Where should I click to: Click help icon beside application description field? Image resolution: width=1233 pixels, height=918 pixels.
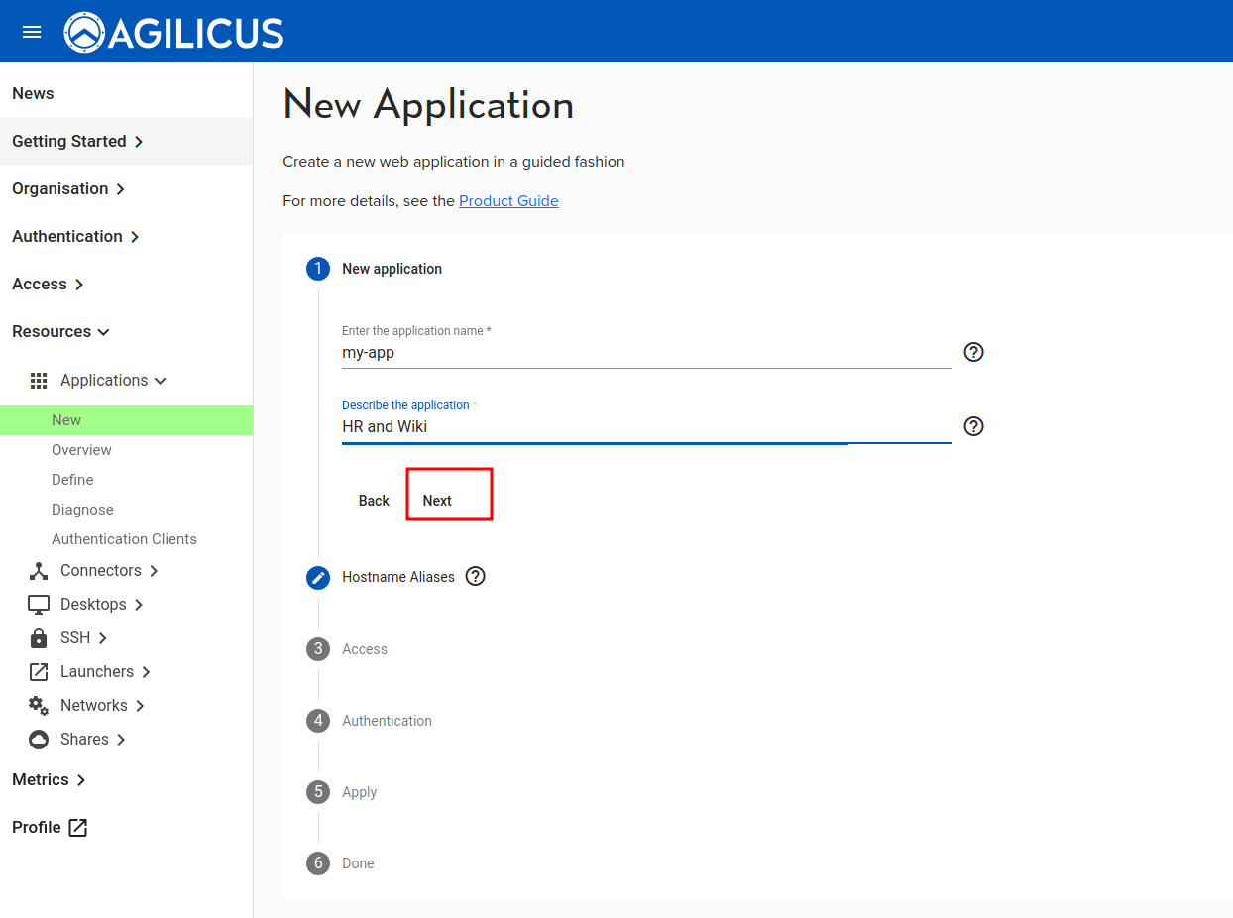pyautogui.click(x=973, y=426)
